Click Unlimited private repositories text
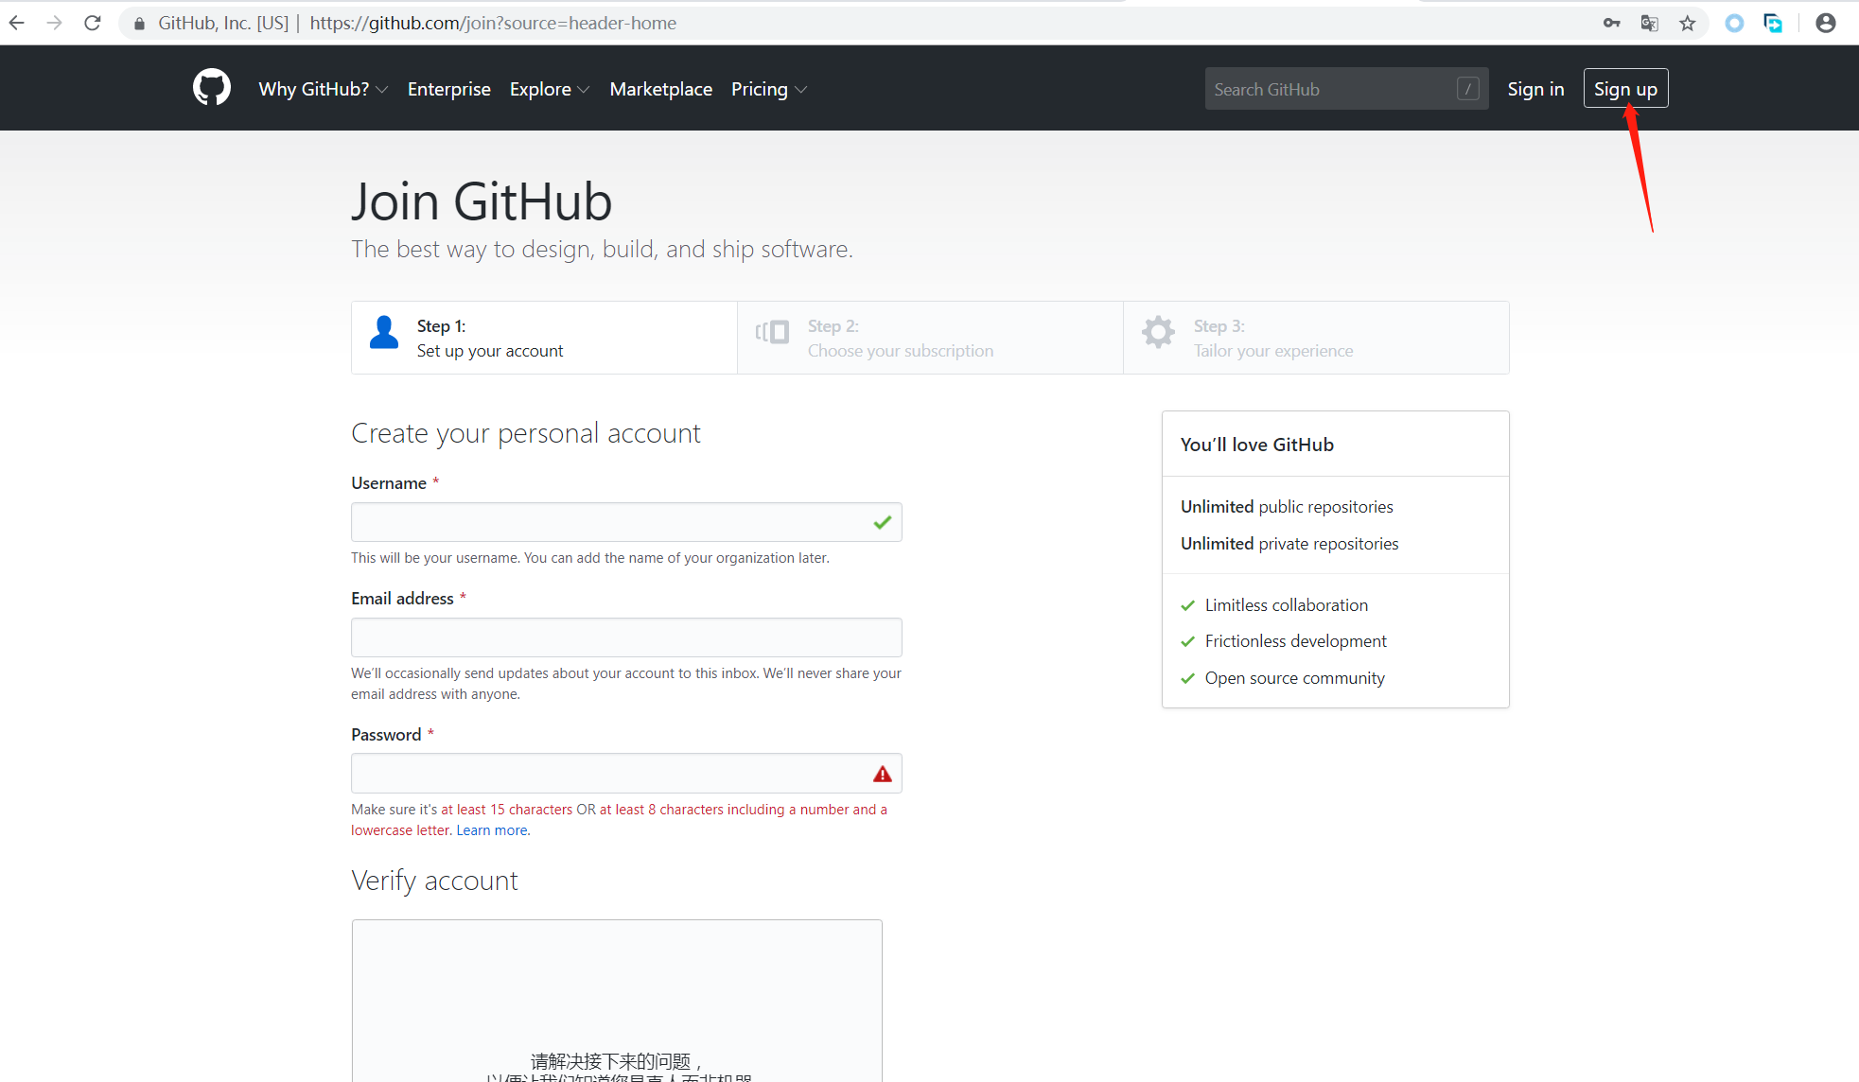This screenshot has height=1082, width=1859. (x=1289, y=544)
